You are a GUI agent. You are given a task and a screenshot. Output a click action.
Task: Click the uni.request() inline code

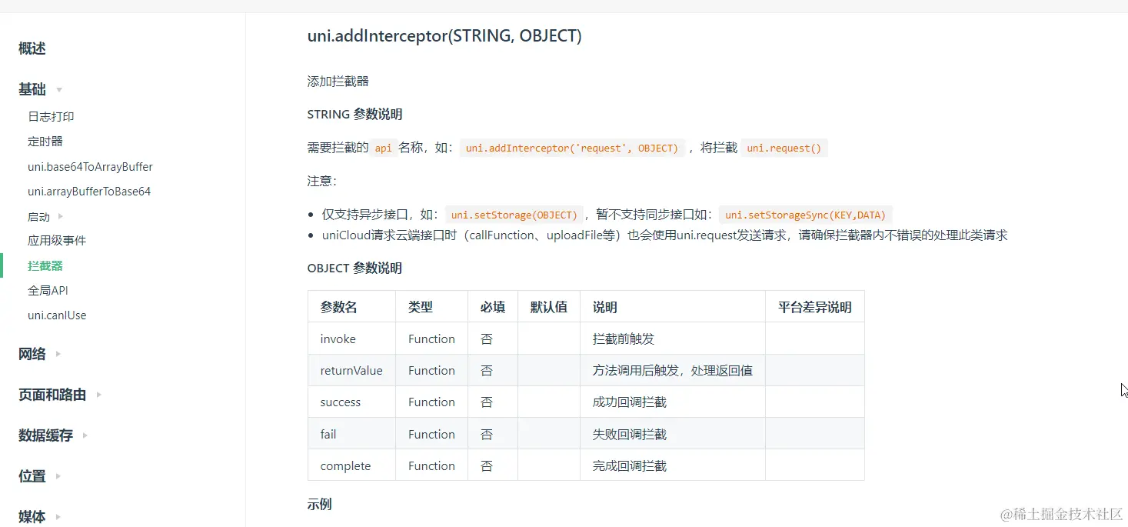(784, 148)
